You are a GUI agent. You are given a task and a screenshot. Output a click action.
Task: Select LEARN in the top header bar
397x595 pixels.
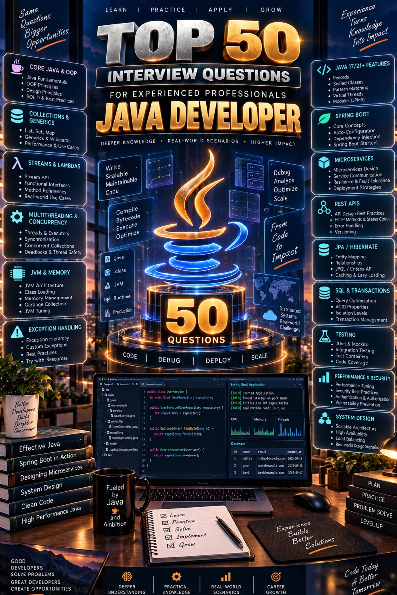click(x=116, y=10)
